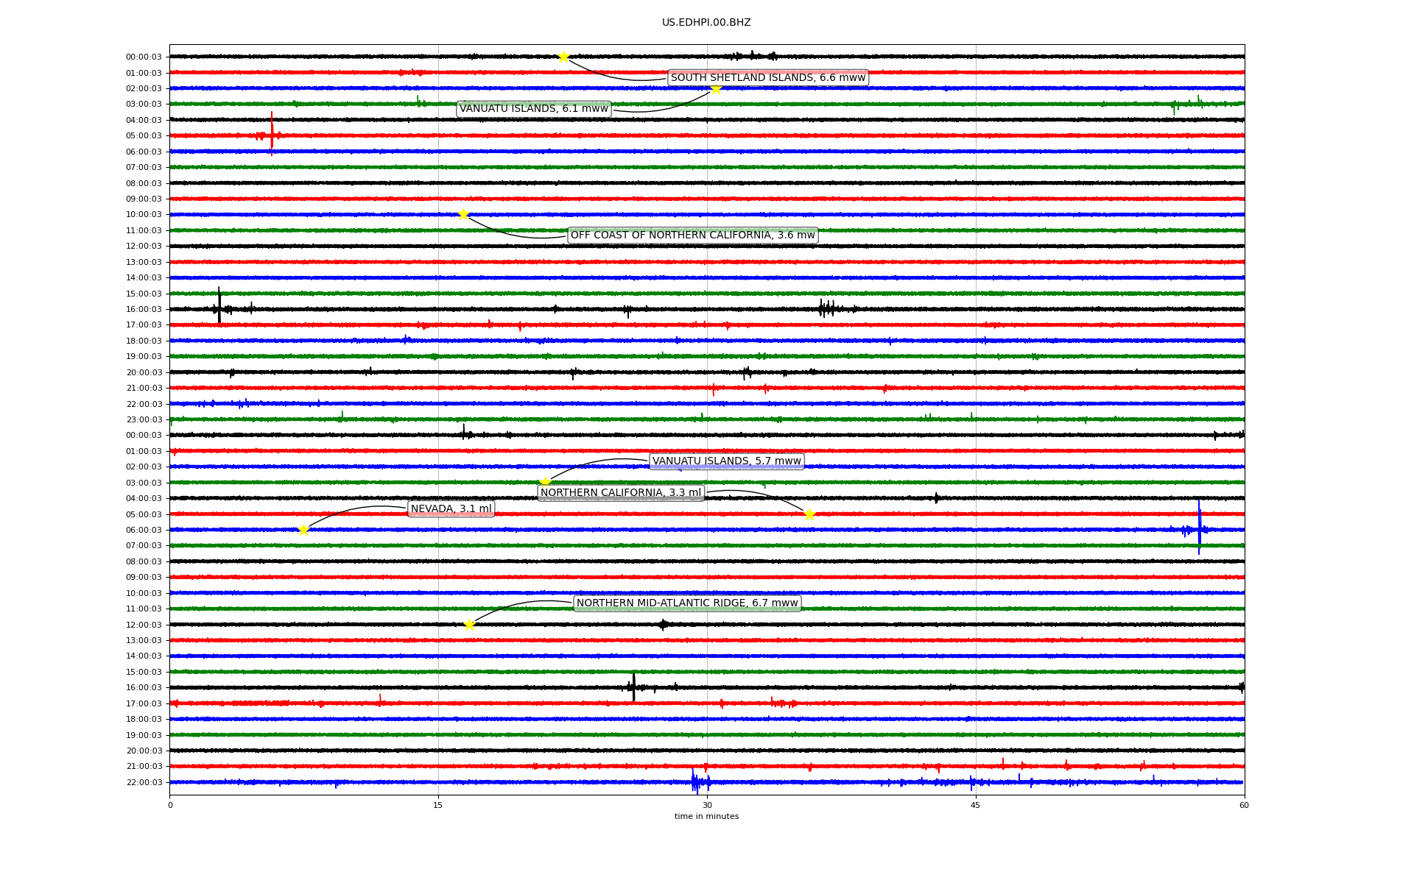Click the Northern Mid-Atlantic Ridge star marker
This screenshot has height=883, width=1414.
click(x=469, y=625)
